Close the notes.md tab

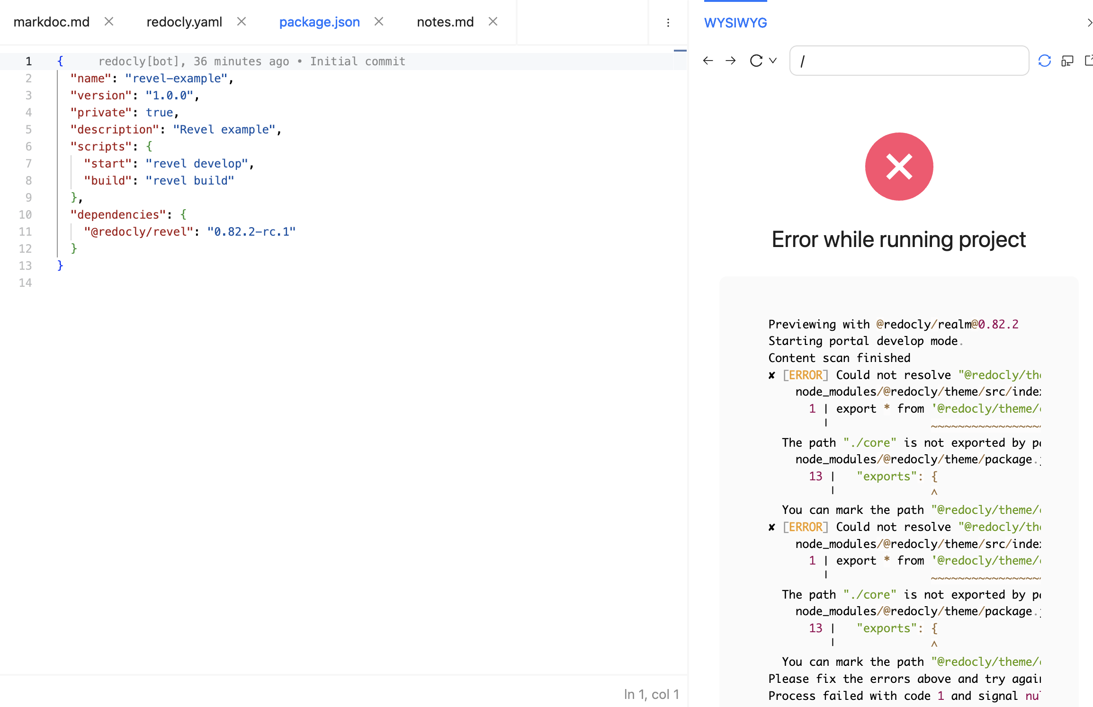(493, 21)
